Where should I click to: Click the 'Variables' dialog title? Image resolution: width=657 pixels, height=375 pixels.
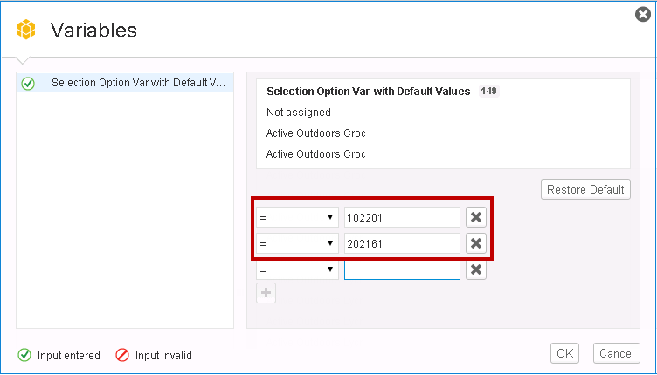click(93, 31)
